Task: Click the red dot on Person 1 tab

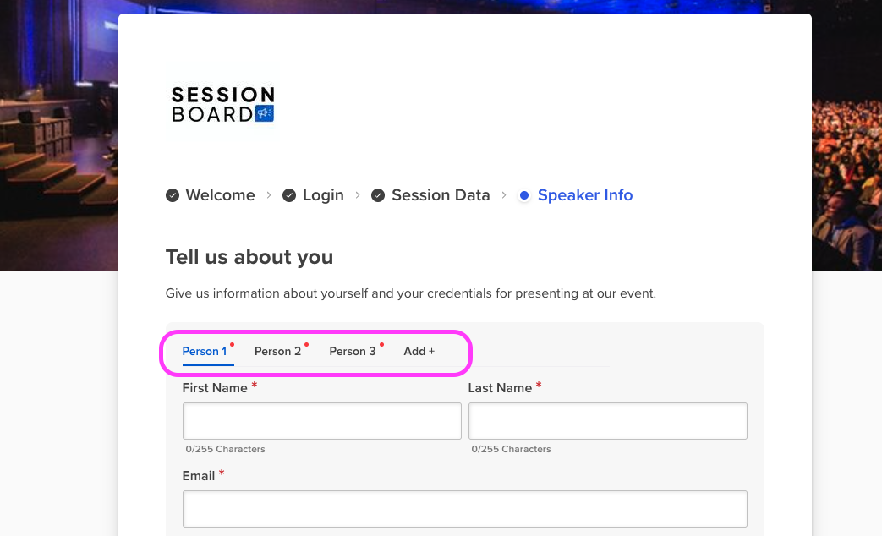Action: (231, 342)
